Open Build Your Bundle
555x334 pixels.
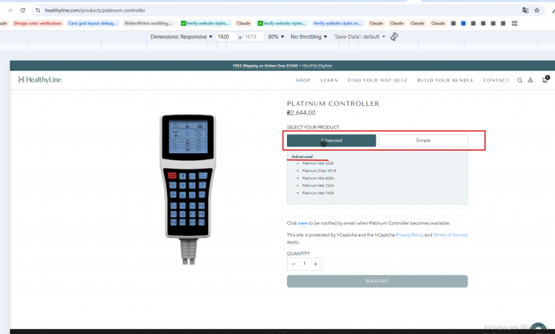tap(445, 80)
